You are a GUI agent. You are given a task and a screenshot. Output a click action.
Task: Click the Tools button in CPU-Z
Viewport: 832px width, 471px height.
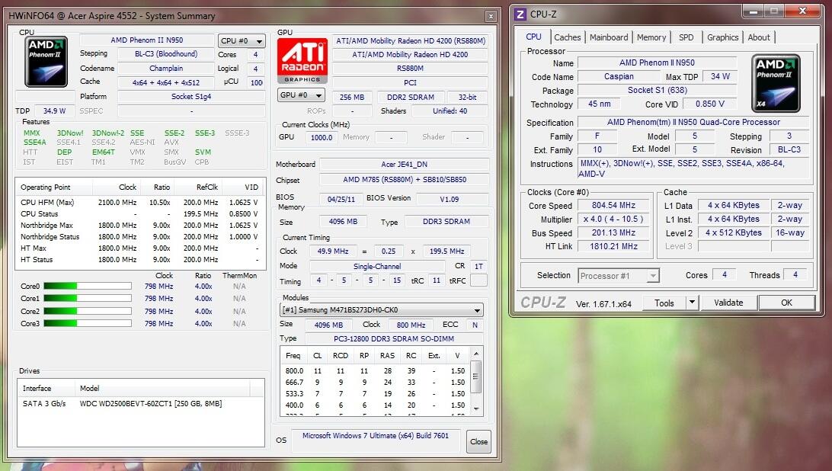(x=664, y=303)
